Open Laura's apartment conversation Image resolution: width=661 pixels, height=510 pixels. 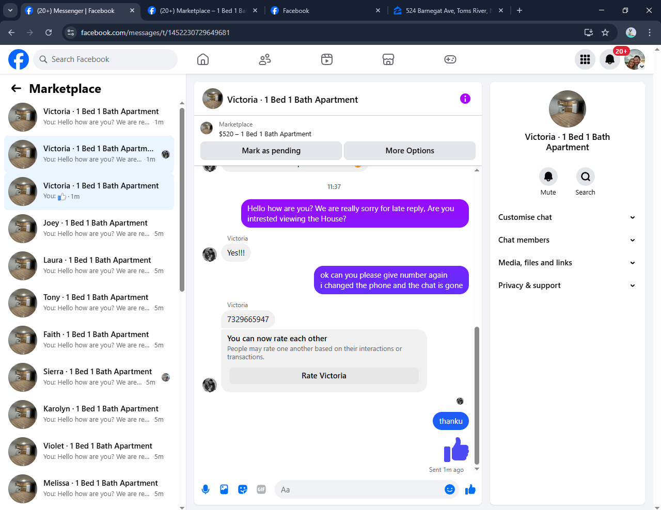(89, 266)
